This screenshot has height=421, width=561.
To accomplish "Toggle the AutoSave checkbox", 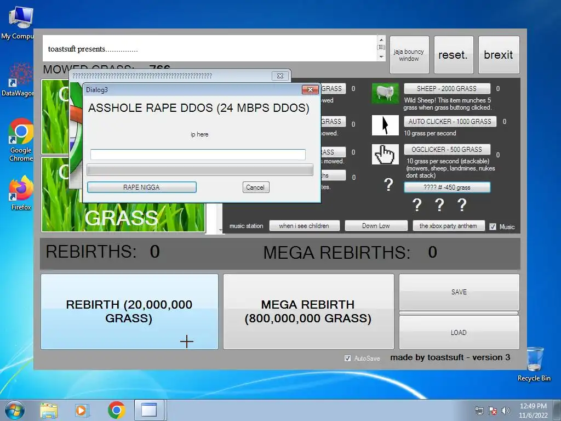I will coord(347,358).
